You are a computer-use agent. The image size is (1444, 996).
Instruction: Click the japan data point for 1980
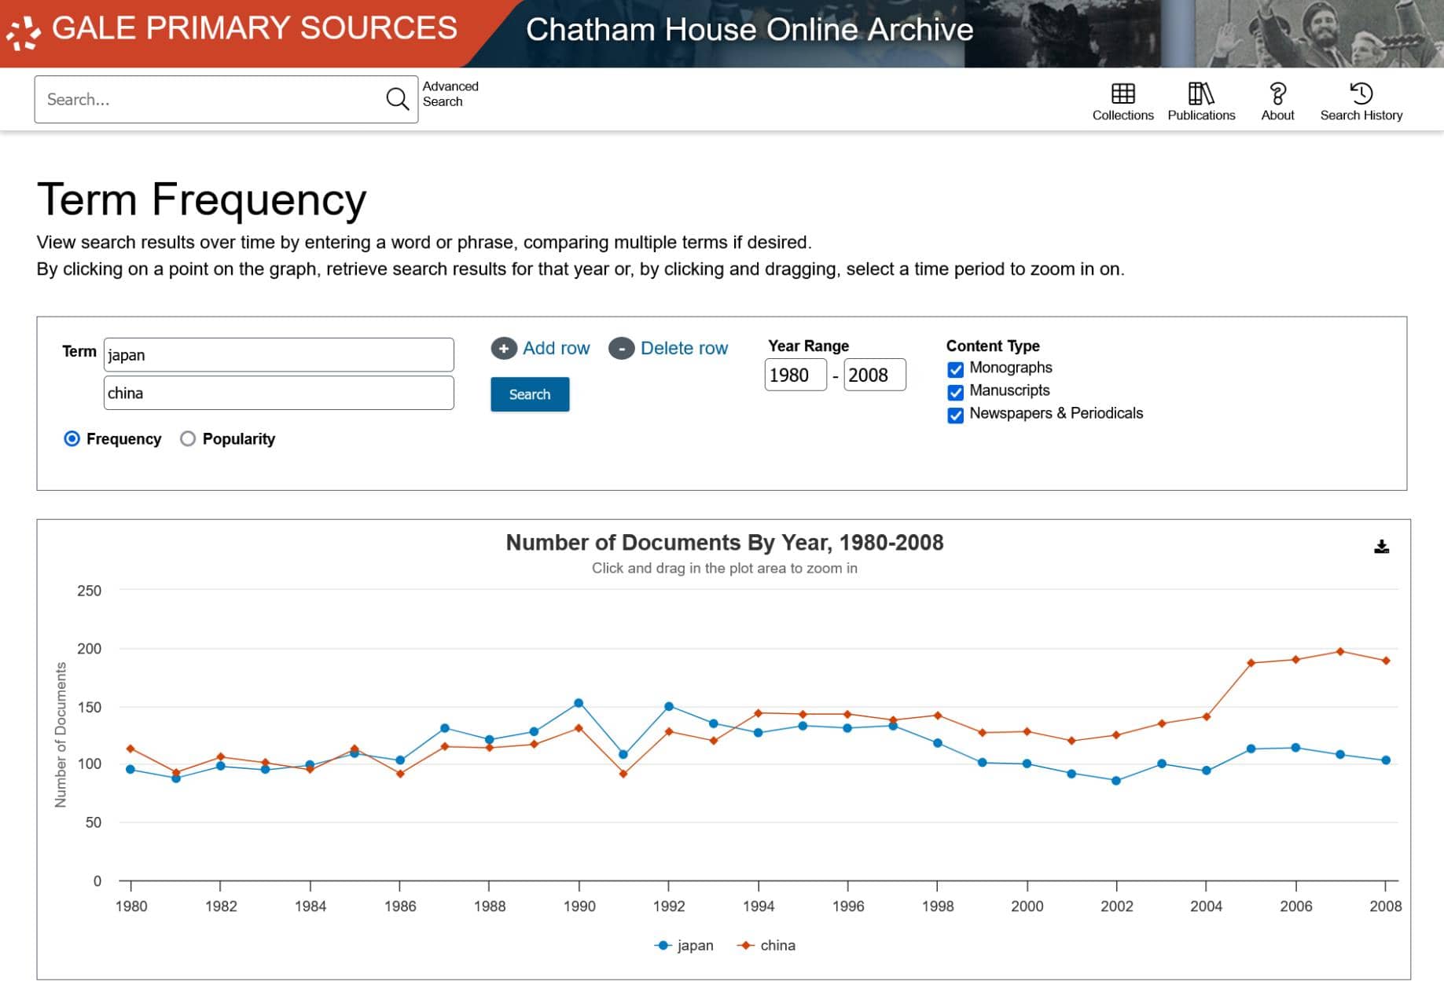click(130, 769)
